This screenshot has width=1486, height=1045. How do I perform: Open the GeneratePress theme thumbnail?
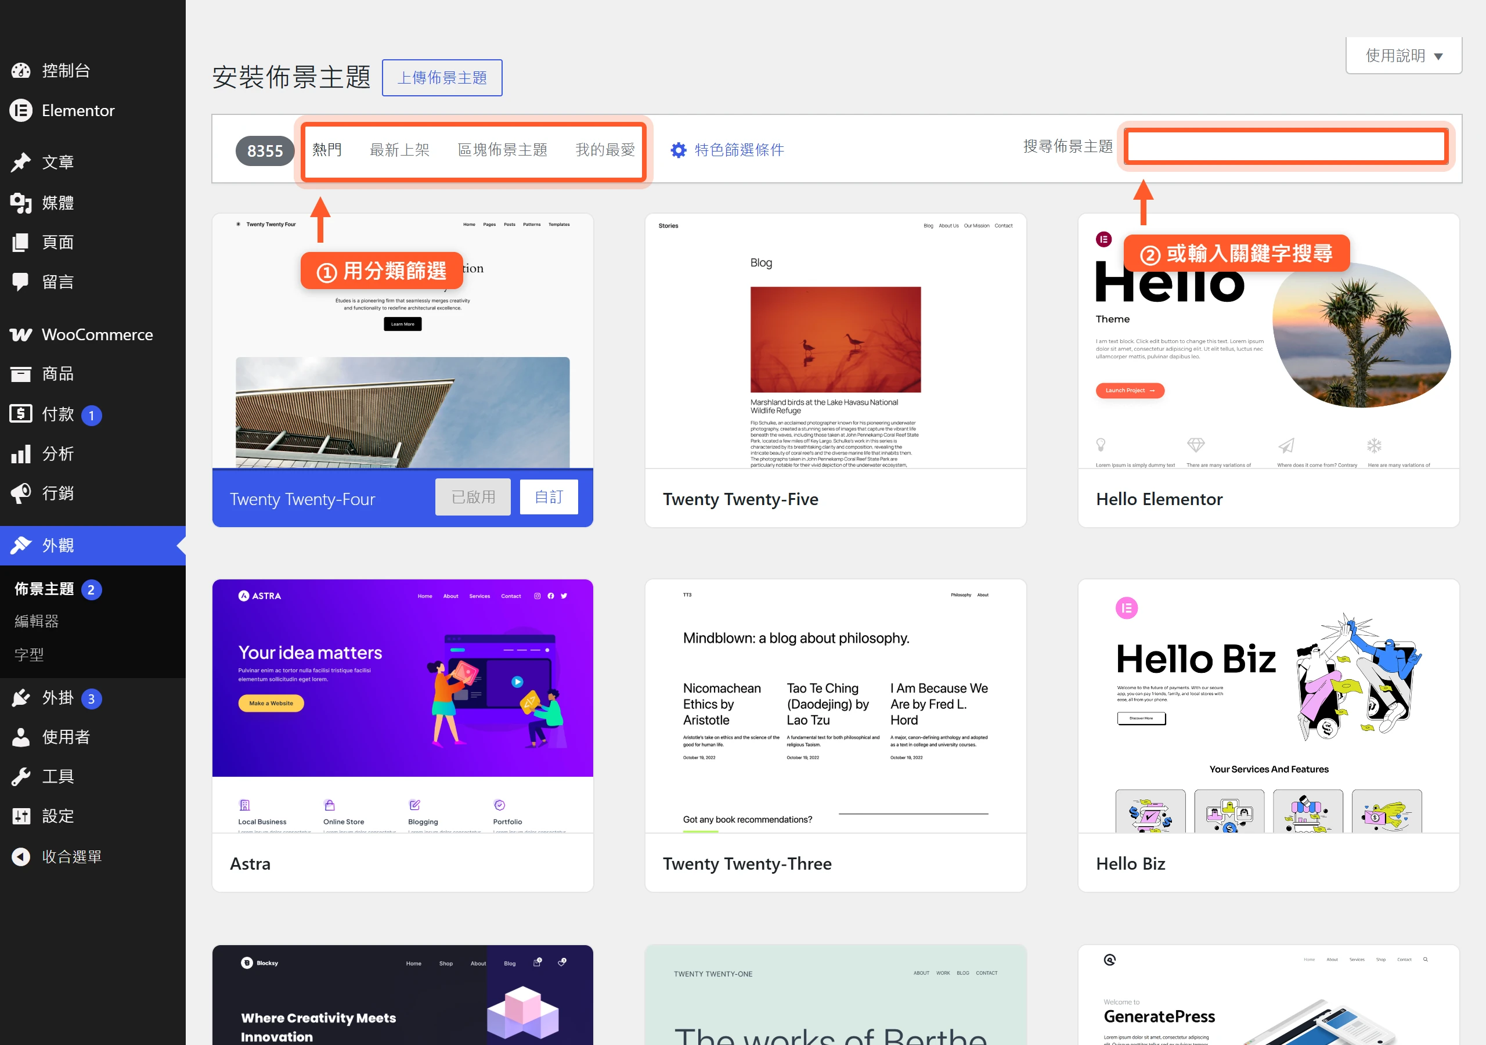(x=1268, y=995)
